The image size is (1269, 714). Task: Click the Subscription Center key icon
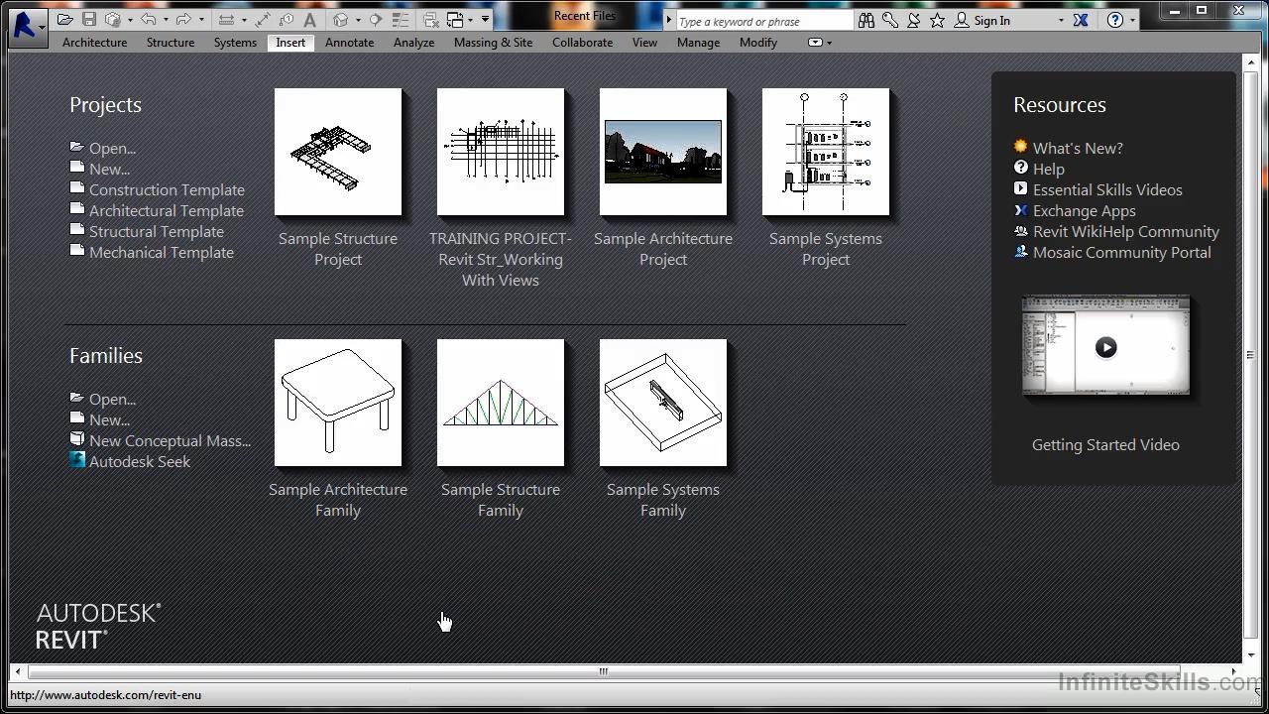coord(888,20)
